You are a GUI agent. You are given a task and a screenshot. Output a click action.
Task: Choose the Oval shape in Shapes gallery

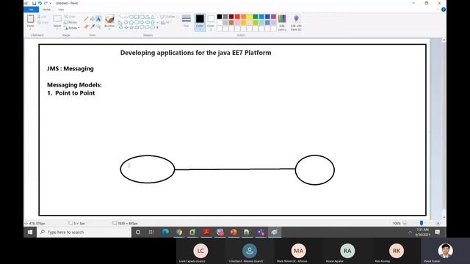pyautogui.click(x=131, y=17)
